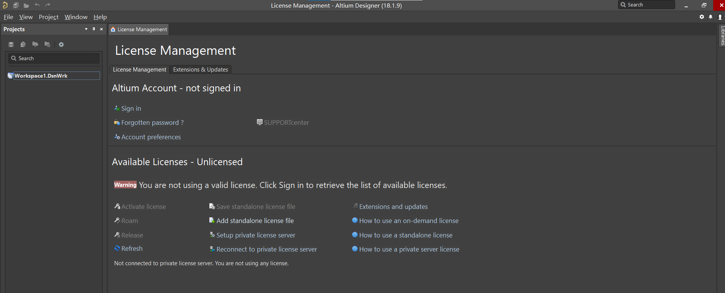Image resolution: width=725 pixels, height=293 pixels.
Task: Close the Projects panel
Action: click(101, 29)
